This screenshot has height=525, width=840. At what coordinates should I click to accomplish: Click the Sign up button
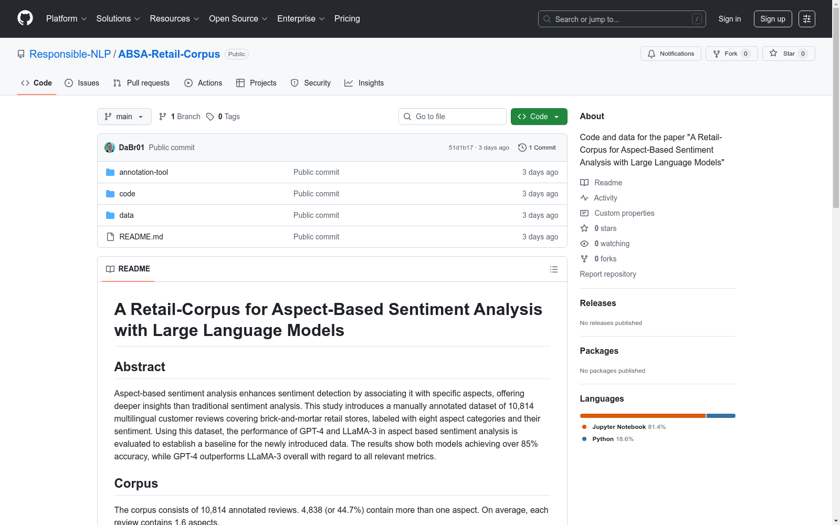(x=773, y=19)
